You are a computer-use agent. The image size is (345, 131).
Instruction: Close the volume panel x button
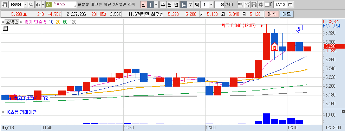[x=343, y=111]
